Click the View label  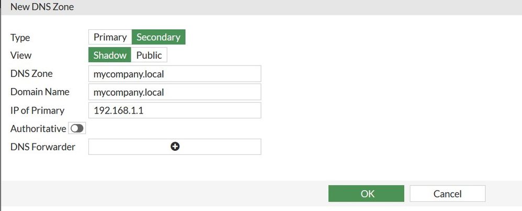[21, 55]
